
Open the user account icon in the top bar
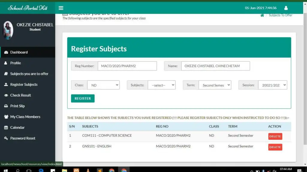click(x=286, y=8)
